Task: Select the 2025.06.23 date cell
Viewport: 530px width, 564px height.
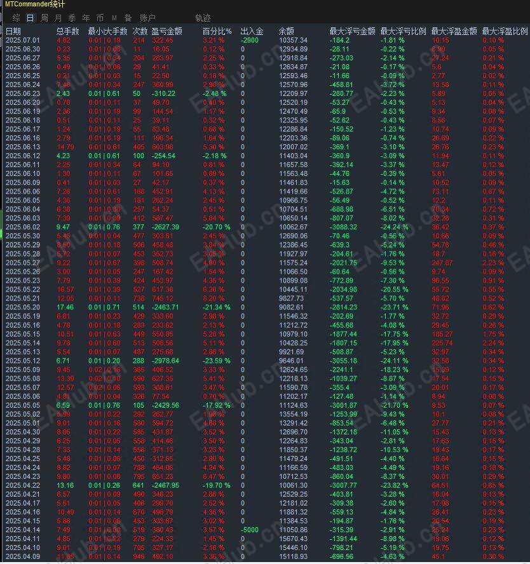Action: pos(23,93)
